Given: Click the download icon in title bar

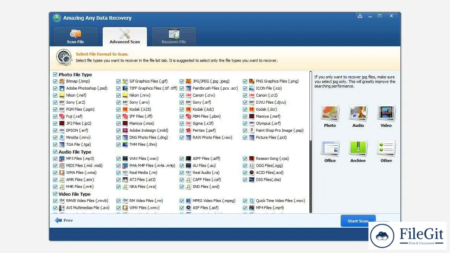Looking at the screenshot, I should [360, 16].
